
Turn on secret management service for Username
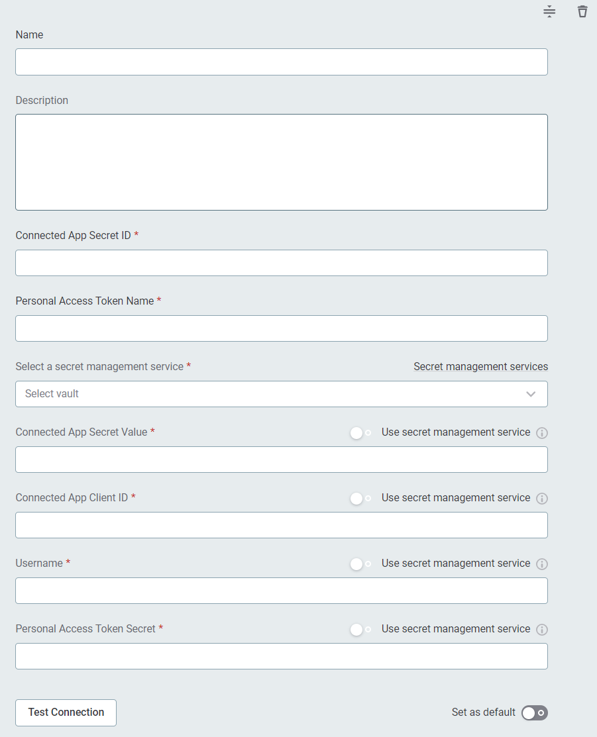[360, 564]
